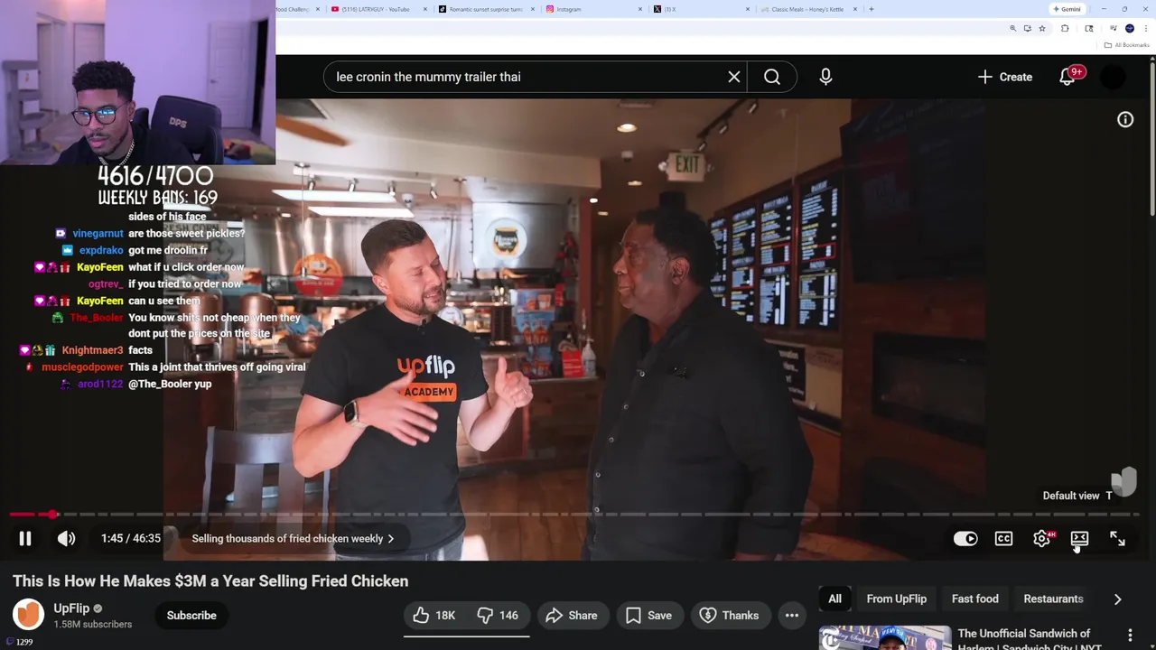Send Thanks to the creator
This screenshot has height=650, width=1156.
[729, 615]
